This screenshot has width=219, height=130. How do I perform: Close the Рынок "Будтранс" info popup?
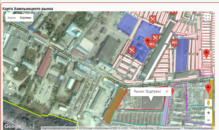click(167, 91)
